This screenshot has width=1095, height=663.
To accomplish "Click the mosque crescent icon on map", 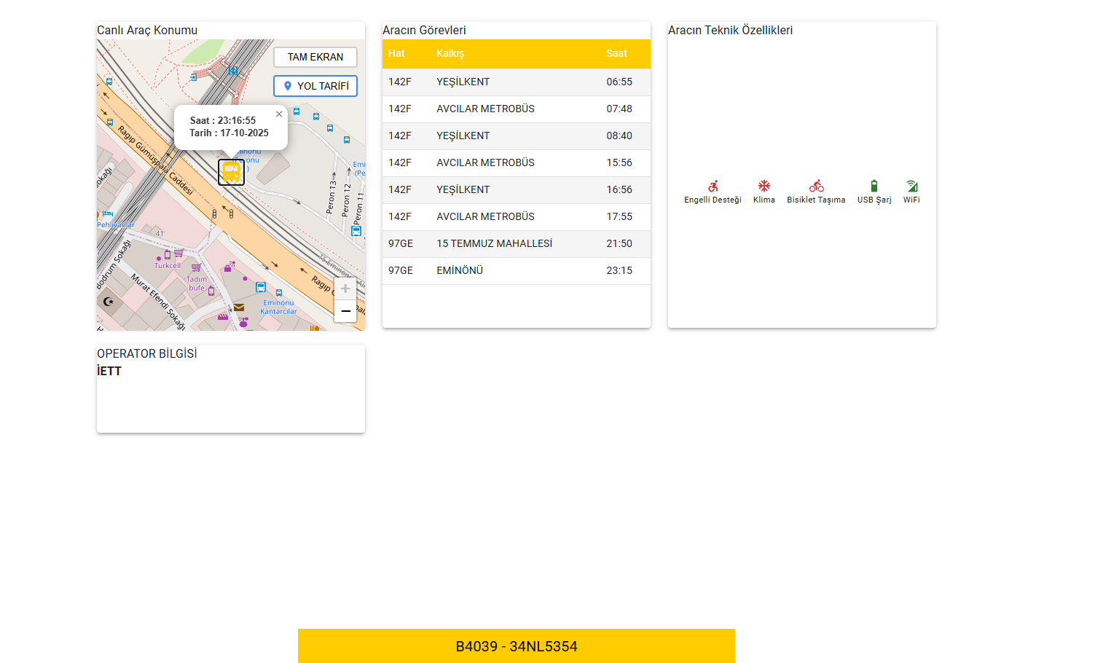I will click(x=109, y=301).
